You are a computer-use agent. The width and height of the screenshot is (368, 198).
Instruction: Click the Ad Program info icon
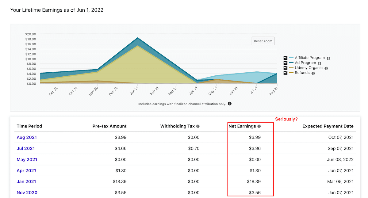coord(320,63)
